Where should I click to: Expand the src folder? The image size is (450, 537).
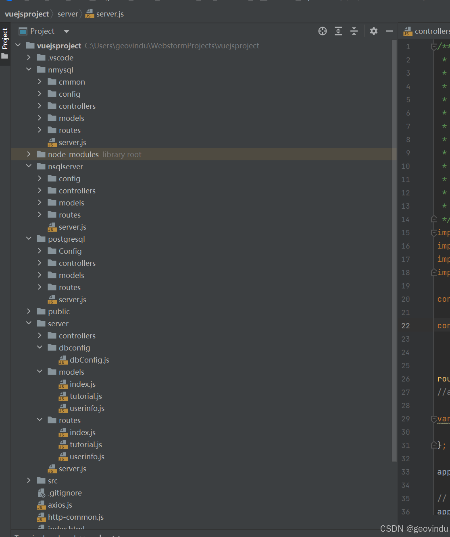(x=29, y=481)
